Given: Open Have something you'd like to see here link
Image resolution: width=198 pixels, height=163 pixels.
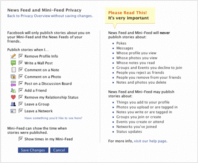Looking at the screenshot, I should click(x=54, y=118).
